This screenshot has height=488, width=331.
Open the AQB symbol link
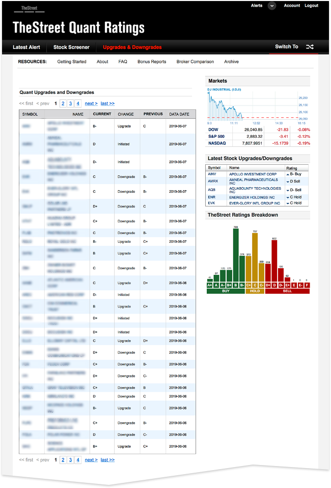coord(212,190)
